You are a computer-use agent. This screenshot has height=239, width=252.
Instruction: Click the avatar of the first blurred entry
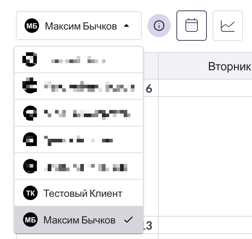[x=30, y=60]
